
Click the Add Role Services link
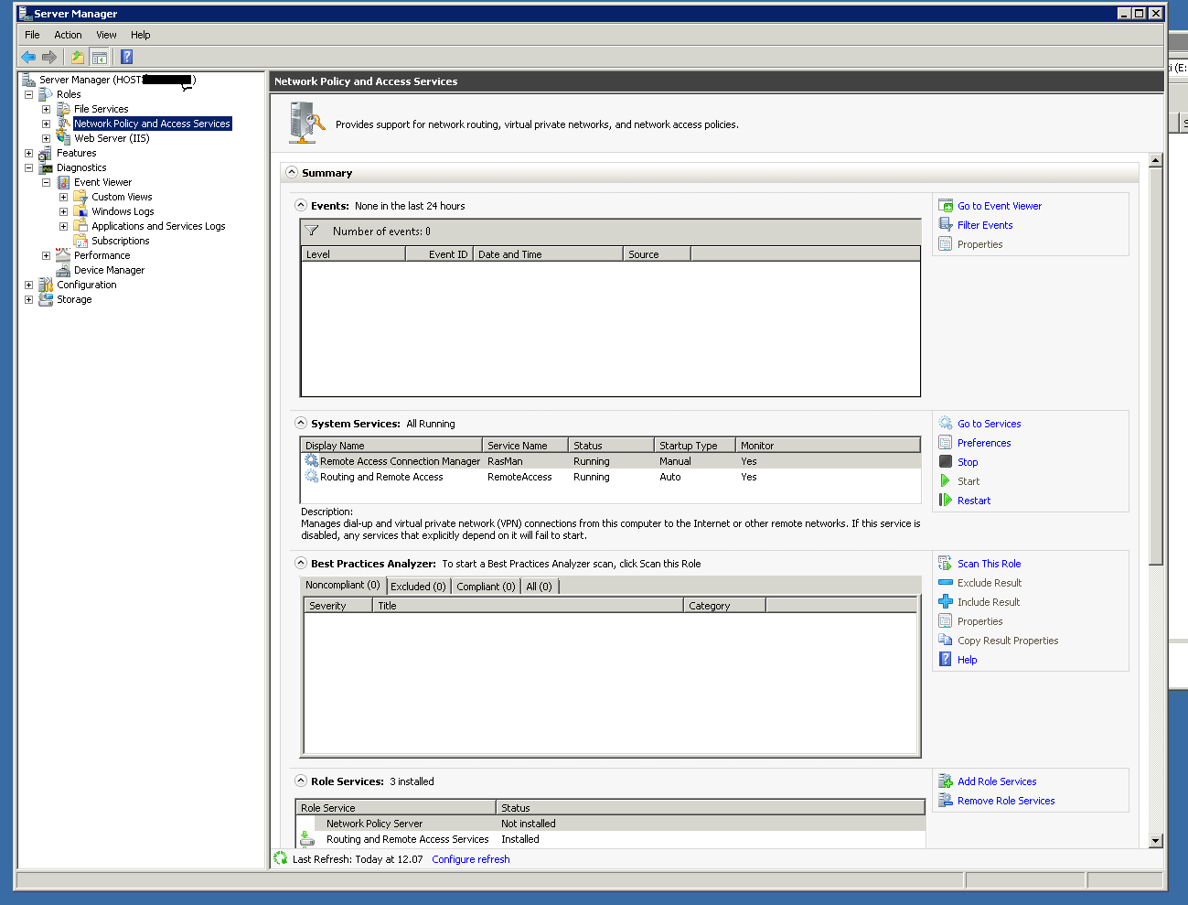point(997,781)
